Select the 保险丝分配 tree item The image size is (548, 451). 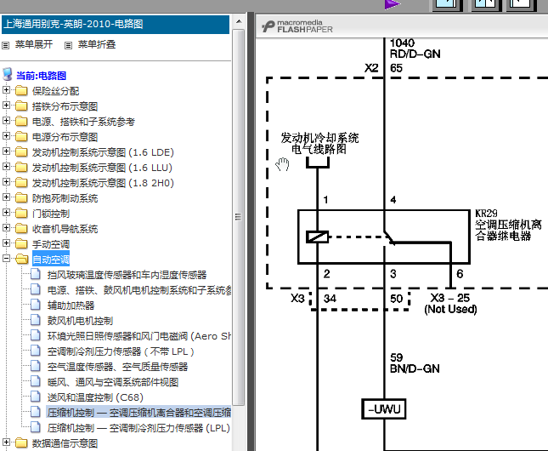click(x=55, y=91)
